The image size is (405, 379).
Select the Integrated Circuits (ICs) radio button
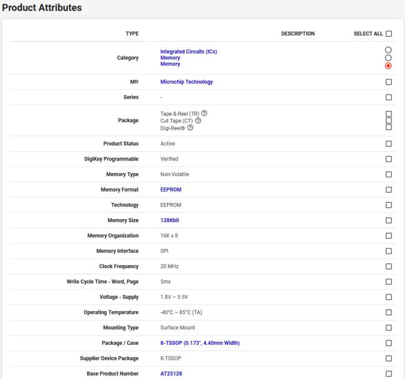pos(389,50)
